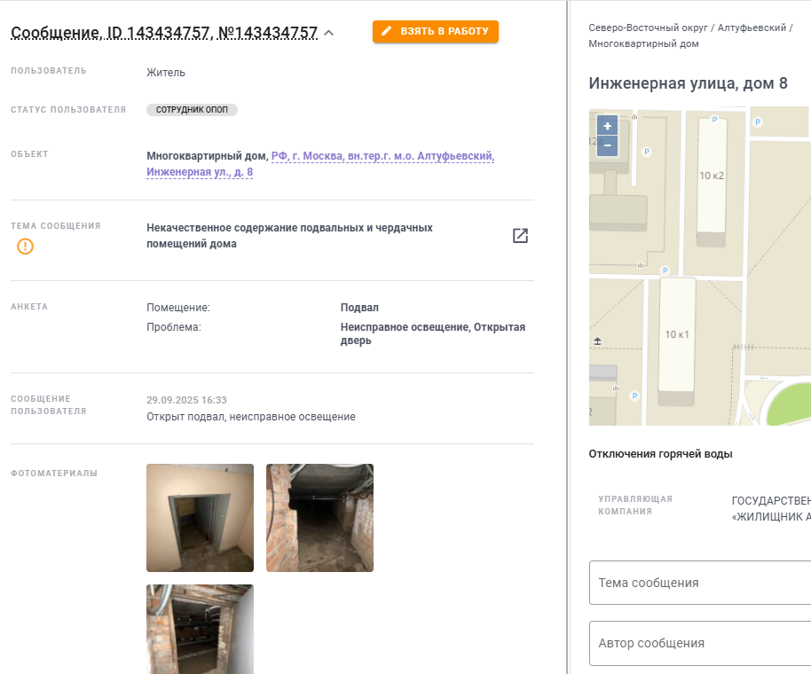This screenshot has width=811, height=674.
Task: Zoom out the map with minus button
Action: [607, 145]
